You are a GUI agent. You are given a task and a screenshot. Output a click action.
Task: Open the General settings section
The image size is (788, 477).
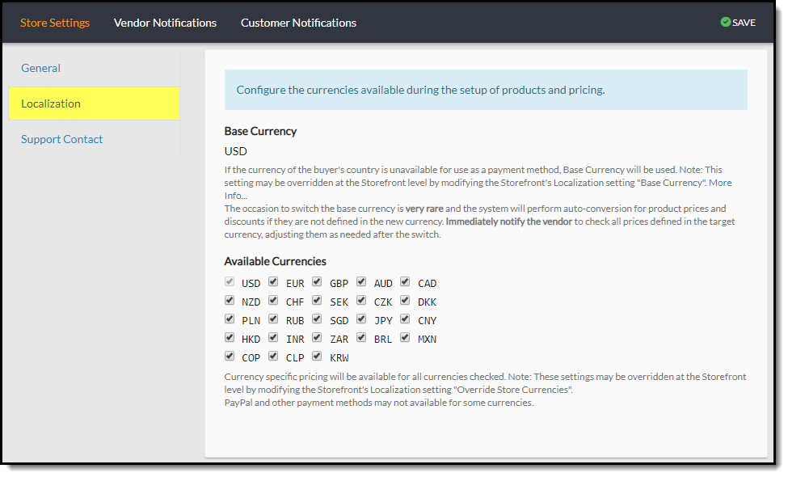tap(40, 68)
